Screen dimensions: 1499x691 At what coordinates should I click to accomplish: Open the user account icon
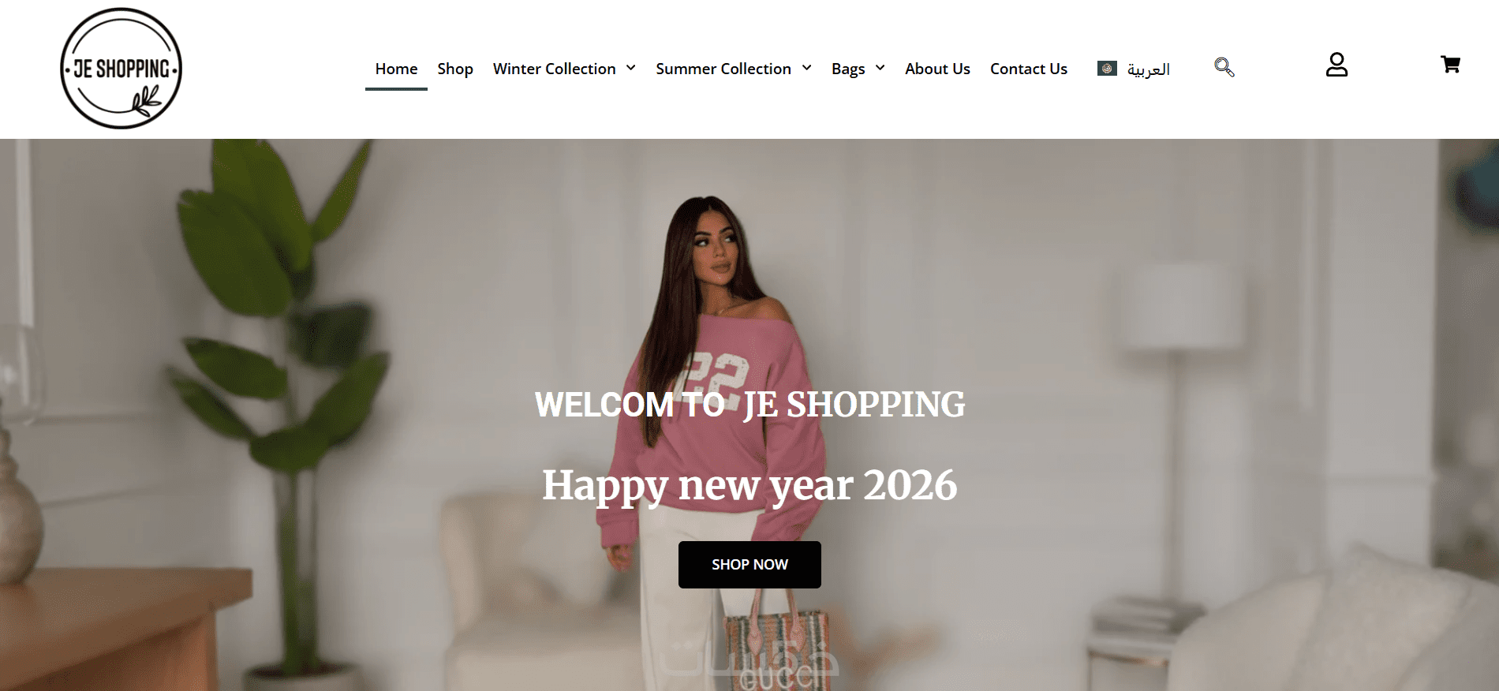tap(1336, 65)
